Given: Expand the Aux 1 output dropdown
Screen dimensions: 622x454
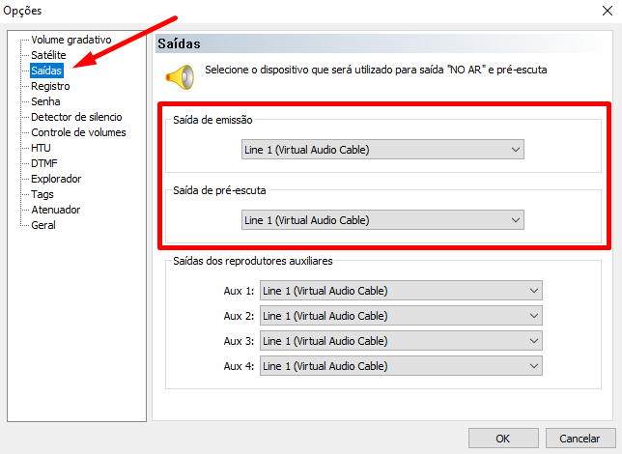Looking at the screenshot, I should [401, 291].
